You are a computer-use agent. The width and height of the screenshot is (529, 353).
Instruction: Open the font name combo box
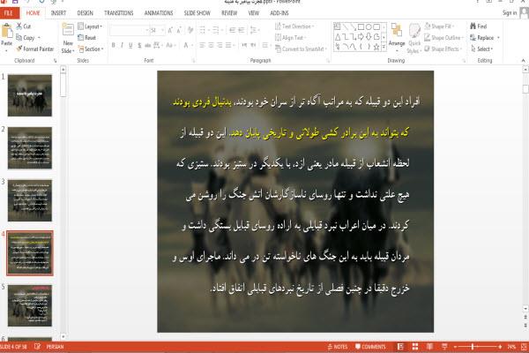pos(130,30)
